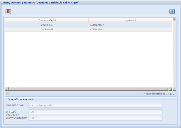
Task: Select the second row's 2009-04-29 date cell
Action: coord(47,29)
